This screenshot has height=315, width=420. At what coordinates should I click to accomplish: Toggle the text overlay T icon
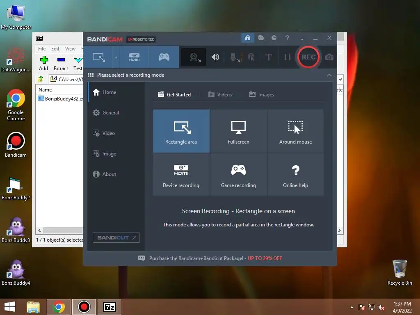pos(268,57)
